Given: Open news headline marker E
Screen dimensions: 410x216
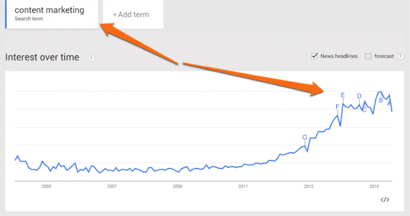Looking at the screenshot, I should tap(343, 95).
